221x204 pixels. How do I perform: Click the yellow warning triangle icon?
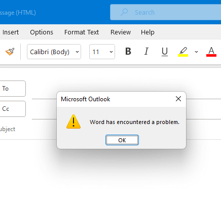73,121
